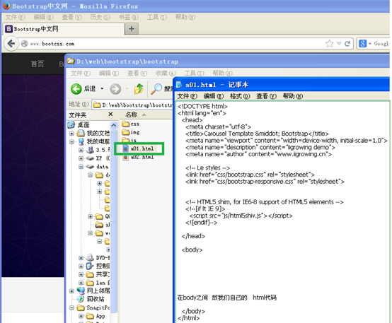Image resolution: width=392 pixels, height=323 pixels.
Task: Collapse the SnagIt folder tree node
Action: (71, 307)
